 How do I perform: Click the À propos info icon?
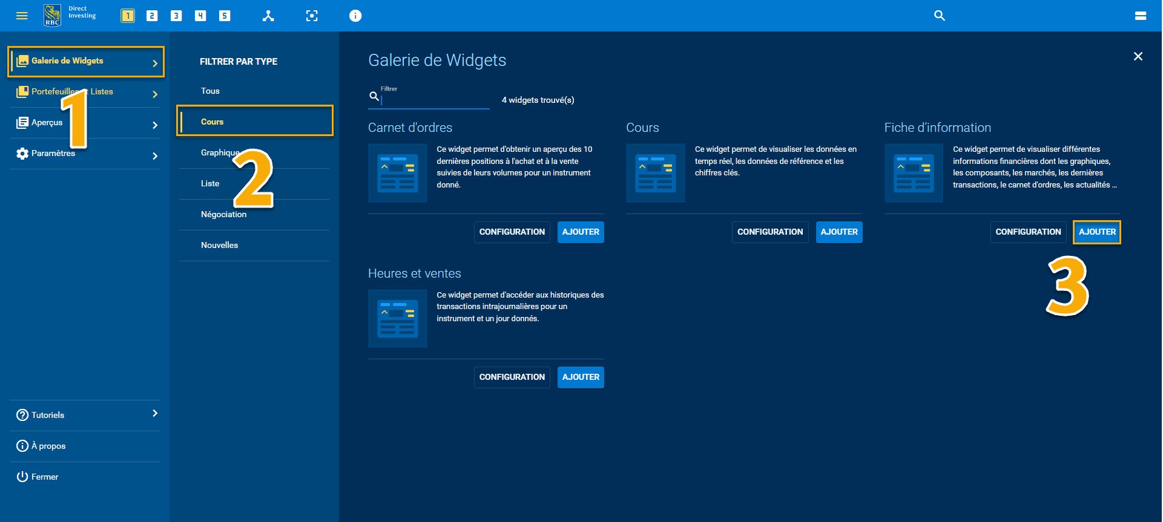click(x=22, y=446)
